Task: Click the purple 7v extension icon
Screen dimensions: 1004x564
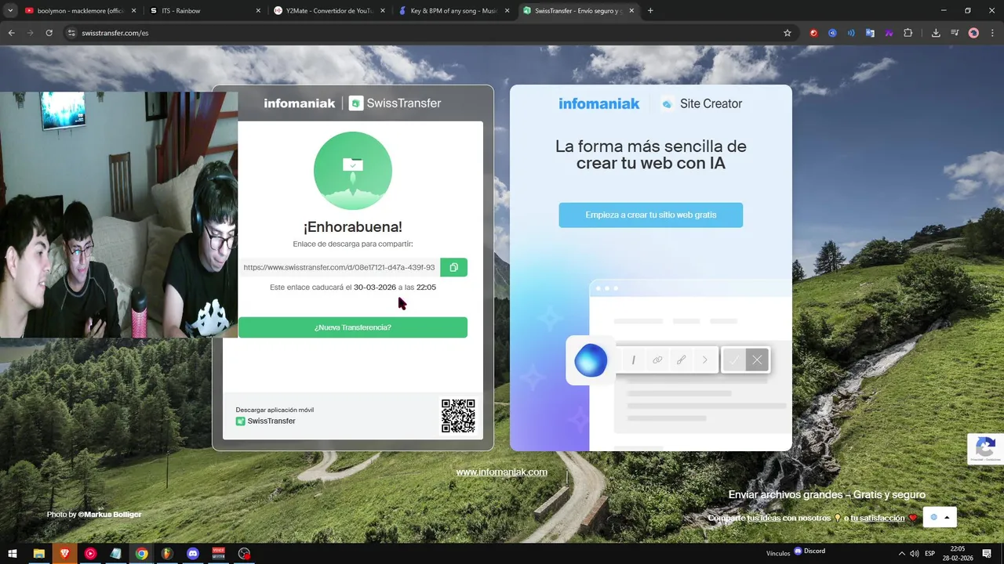Action: 889,33
